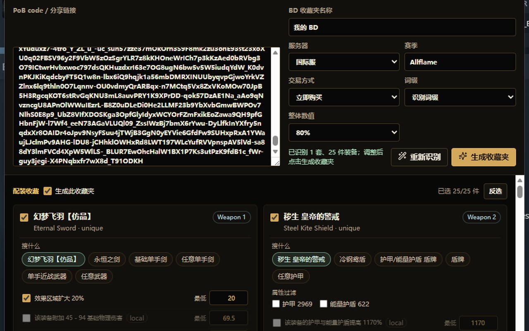Viewport: 529px width, 331px height.
Task: Click the local tag beside physical damage
Action: pyautogui.click(x=137, y=318)
